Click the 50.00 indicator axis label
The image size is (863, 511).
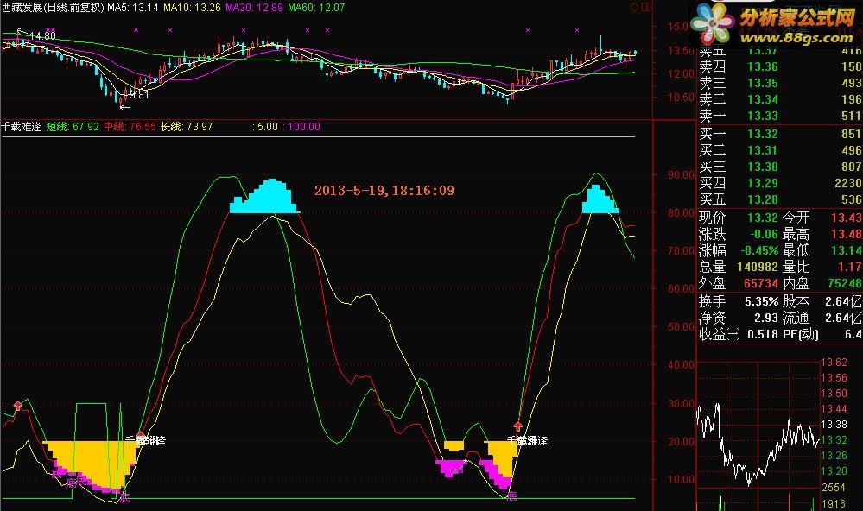coord(681,327)
